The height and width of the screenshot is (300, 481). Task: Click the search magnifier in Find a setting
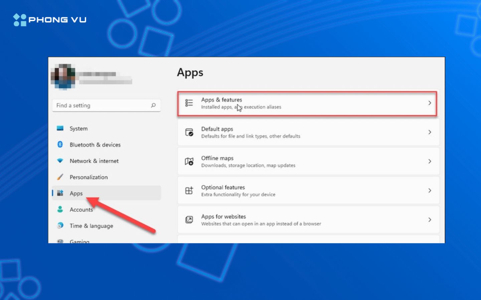tap(153, 105)
